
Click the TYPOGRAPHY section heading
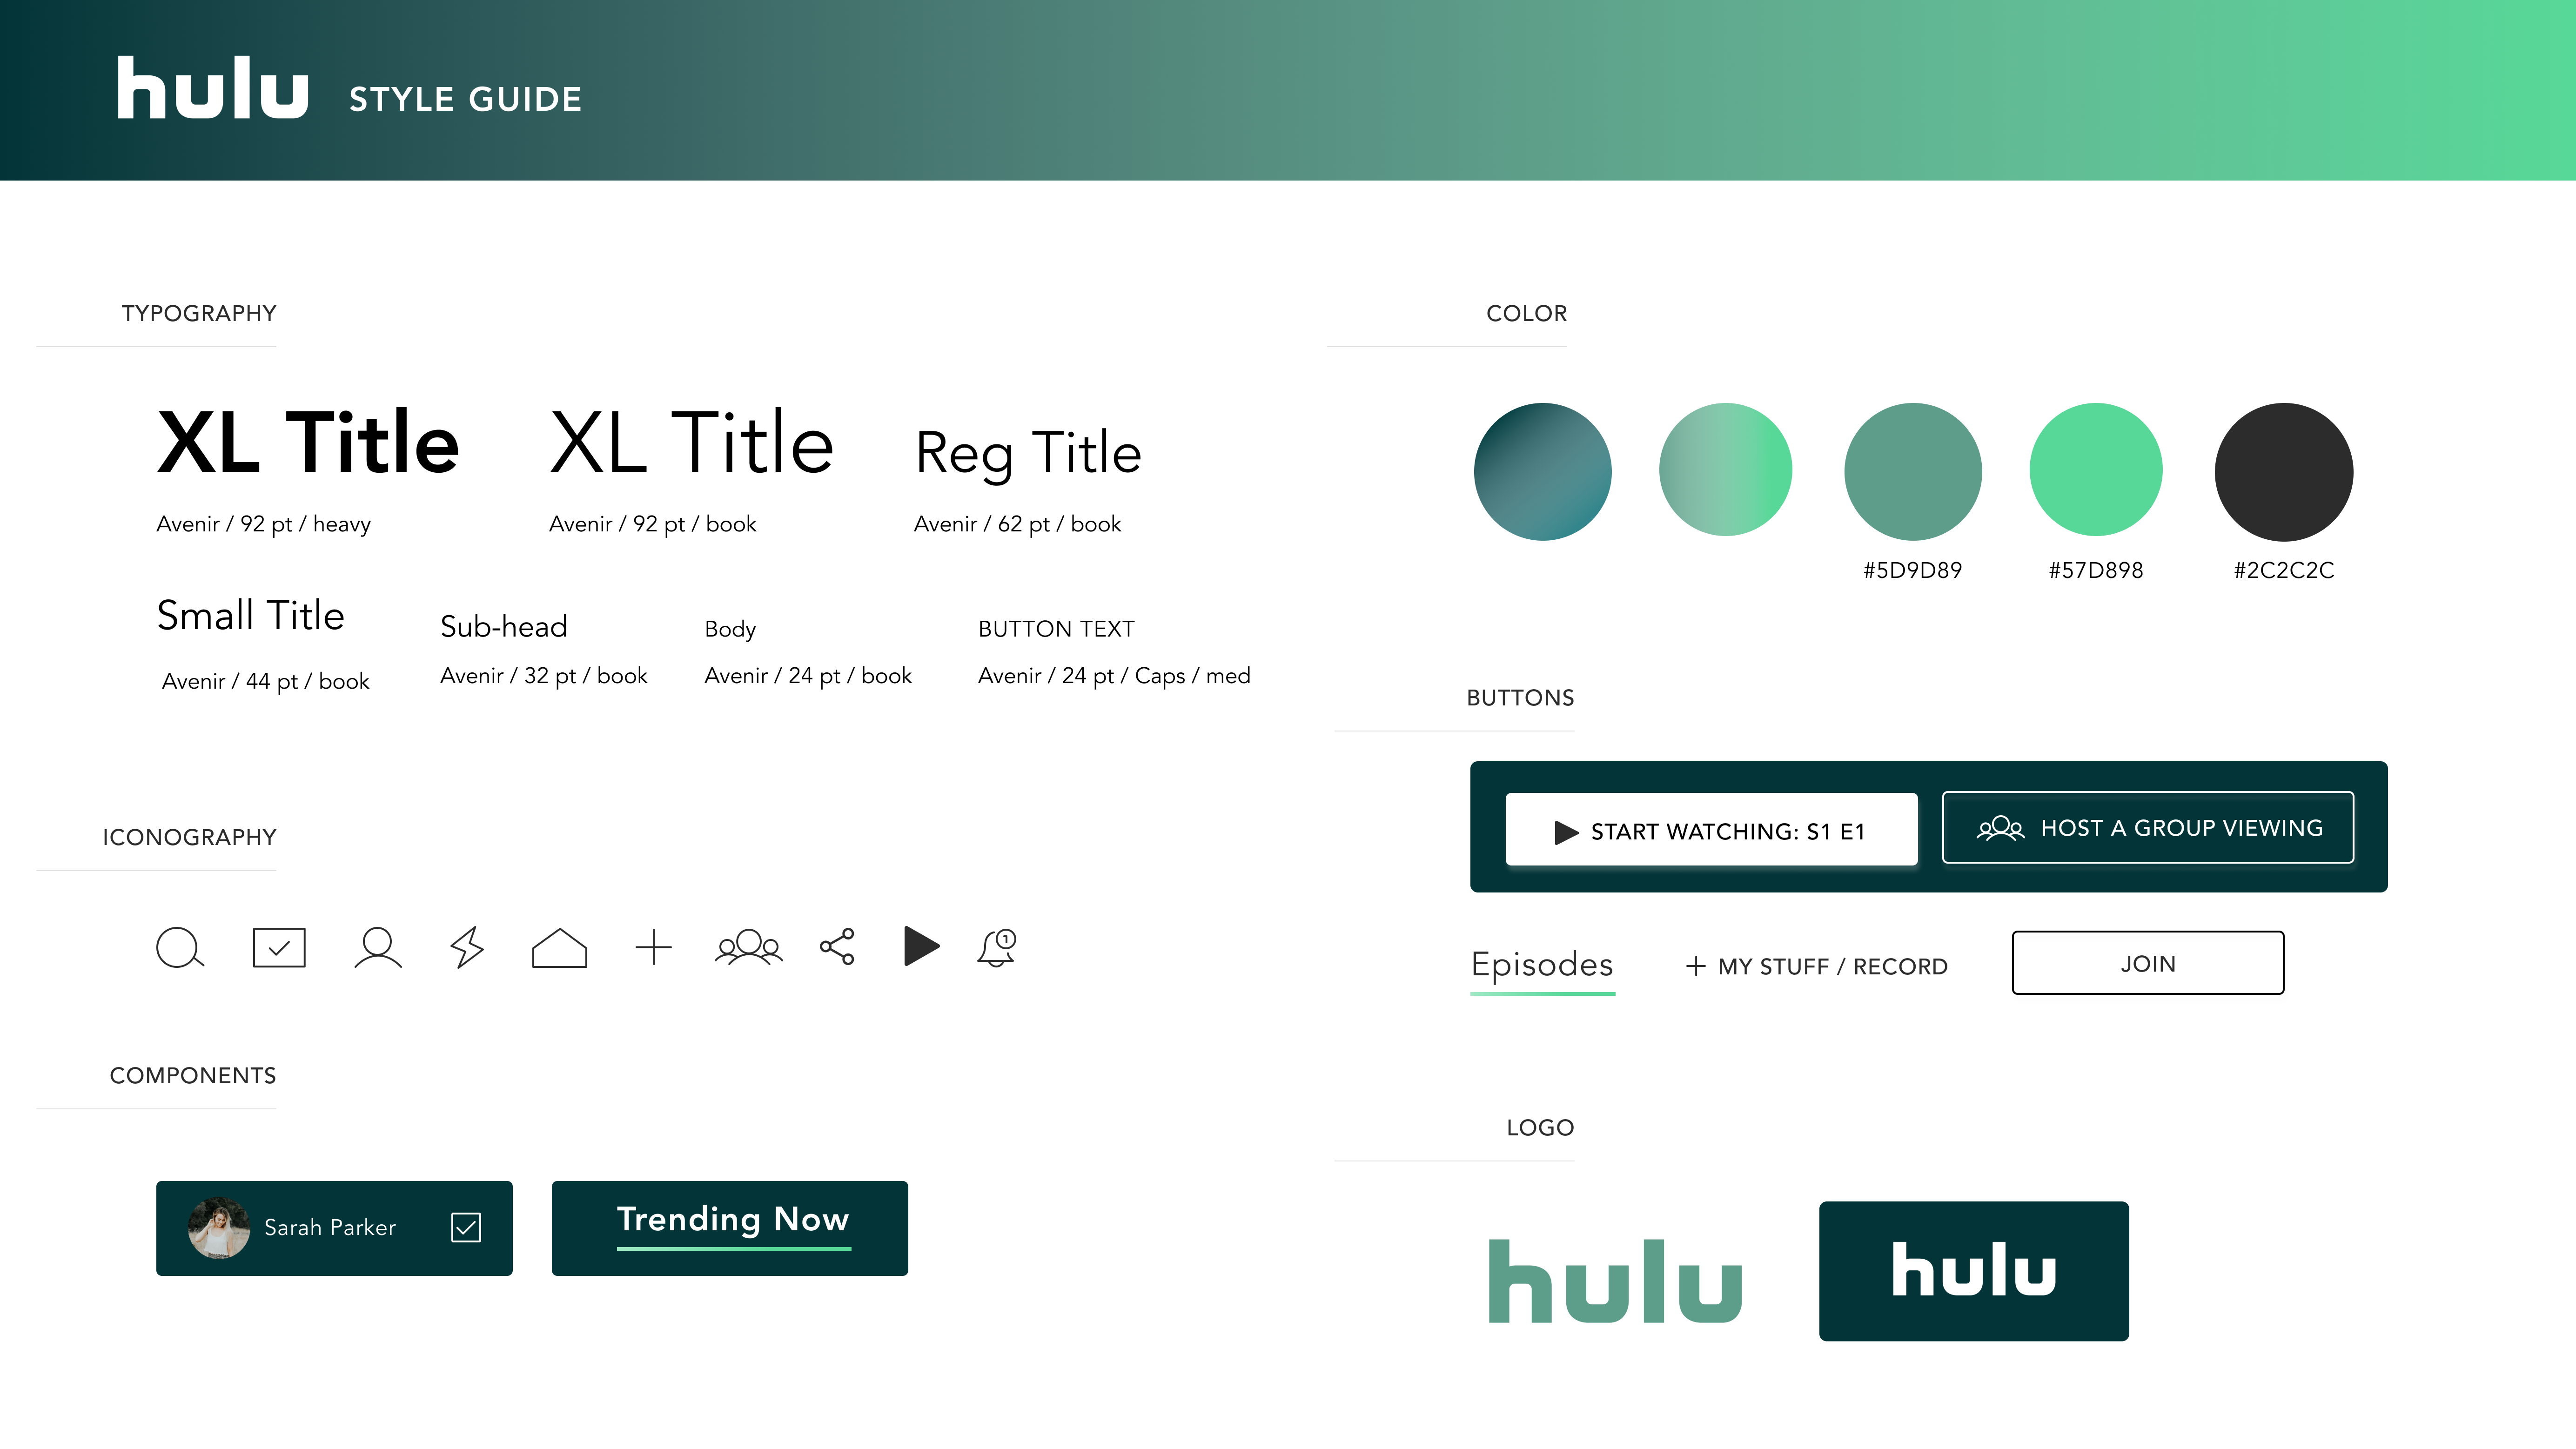[199, 313]
